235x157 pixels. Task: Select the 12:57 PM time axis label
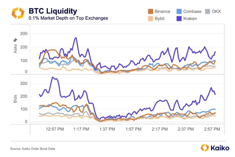point(55,129)
